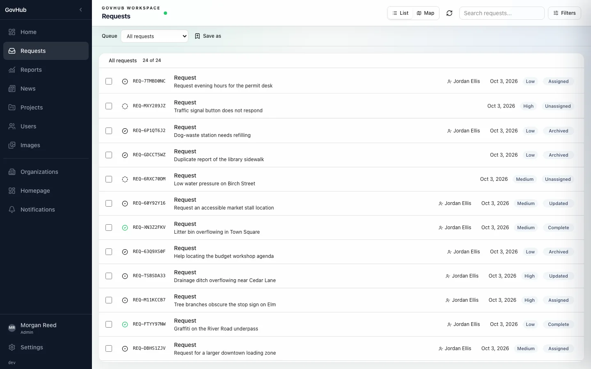The height and width of the screenshot is (369, 591).
Task: Switch to Map view
Action: click(x=426, y=13)
